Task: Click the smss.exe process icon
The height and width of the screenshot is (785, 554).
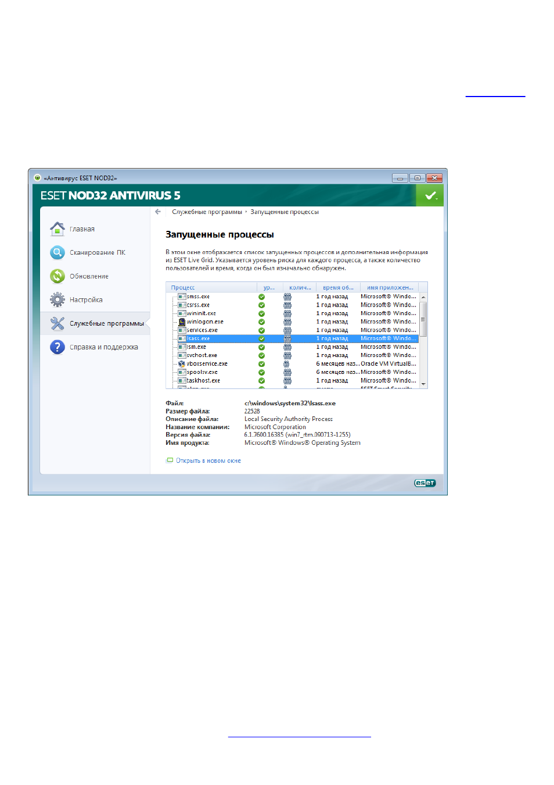Action: pyautogui.click(x=182, y=297)
